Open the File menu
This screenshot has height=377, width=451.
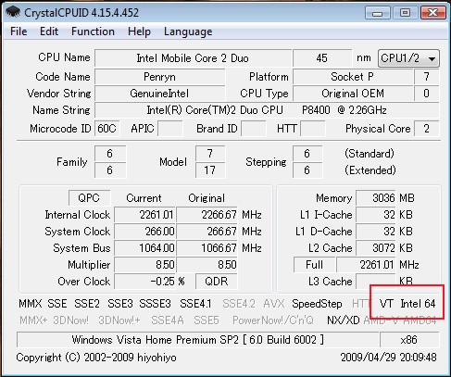pyautogui.click(x=19, y=31)
